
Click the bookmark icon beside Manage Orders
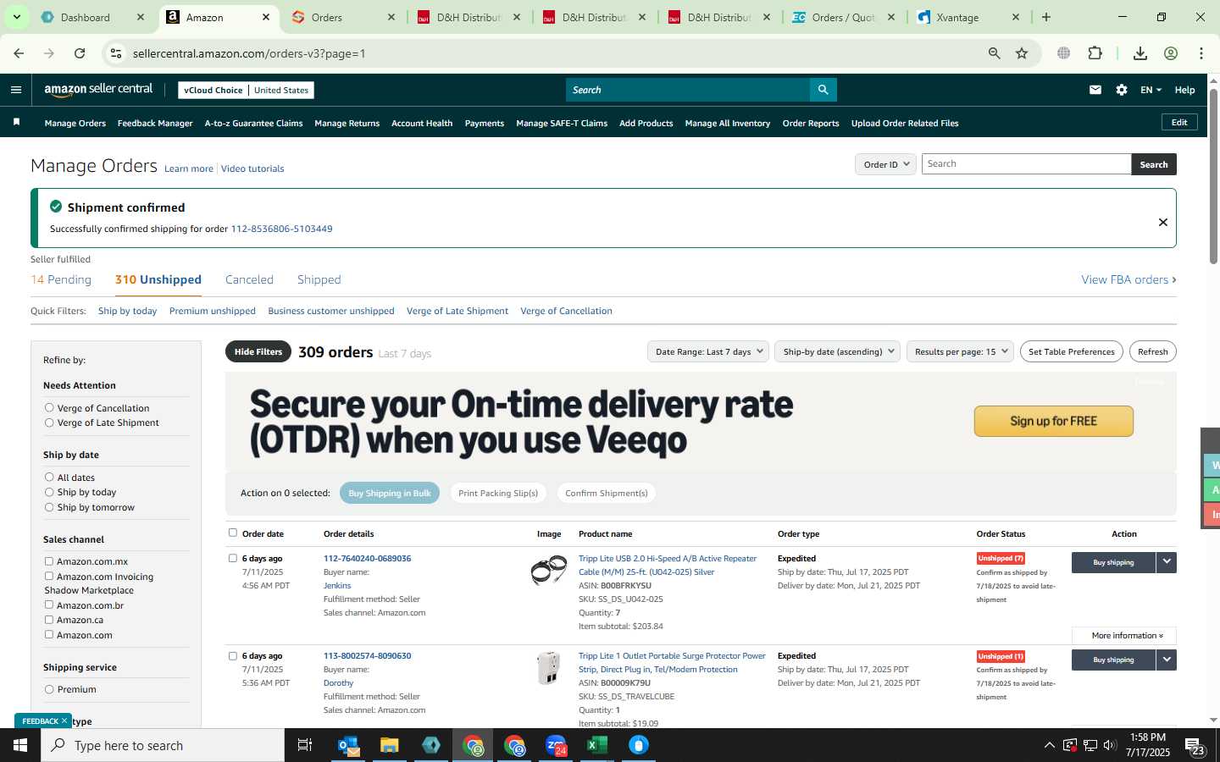(x=16, y=123)
